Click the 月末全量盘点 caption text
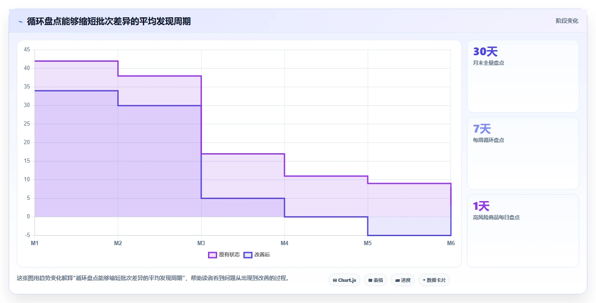 tap(489, 63)
